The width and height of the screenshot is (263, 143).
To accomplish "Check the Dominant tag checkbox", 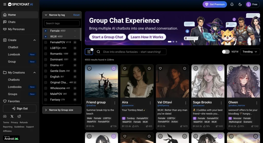I will pos(46,59).
